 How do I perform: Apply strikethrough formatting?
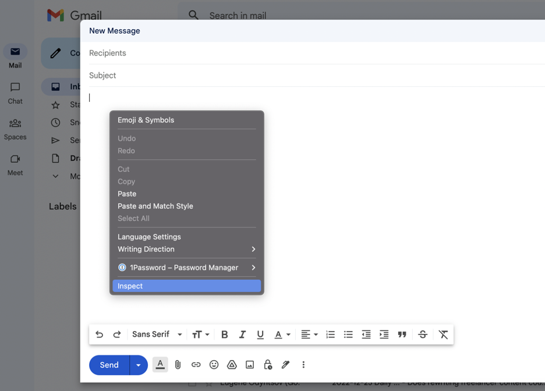(x=423, y=335)
